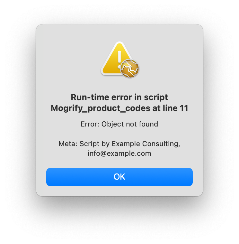Click the 'Example Consulting,' text

click(146, 144)
